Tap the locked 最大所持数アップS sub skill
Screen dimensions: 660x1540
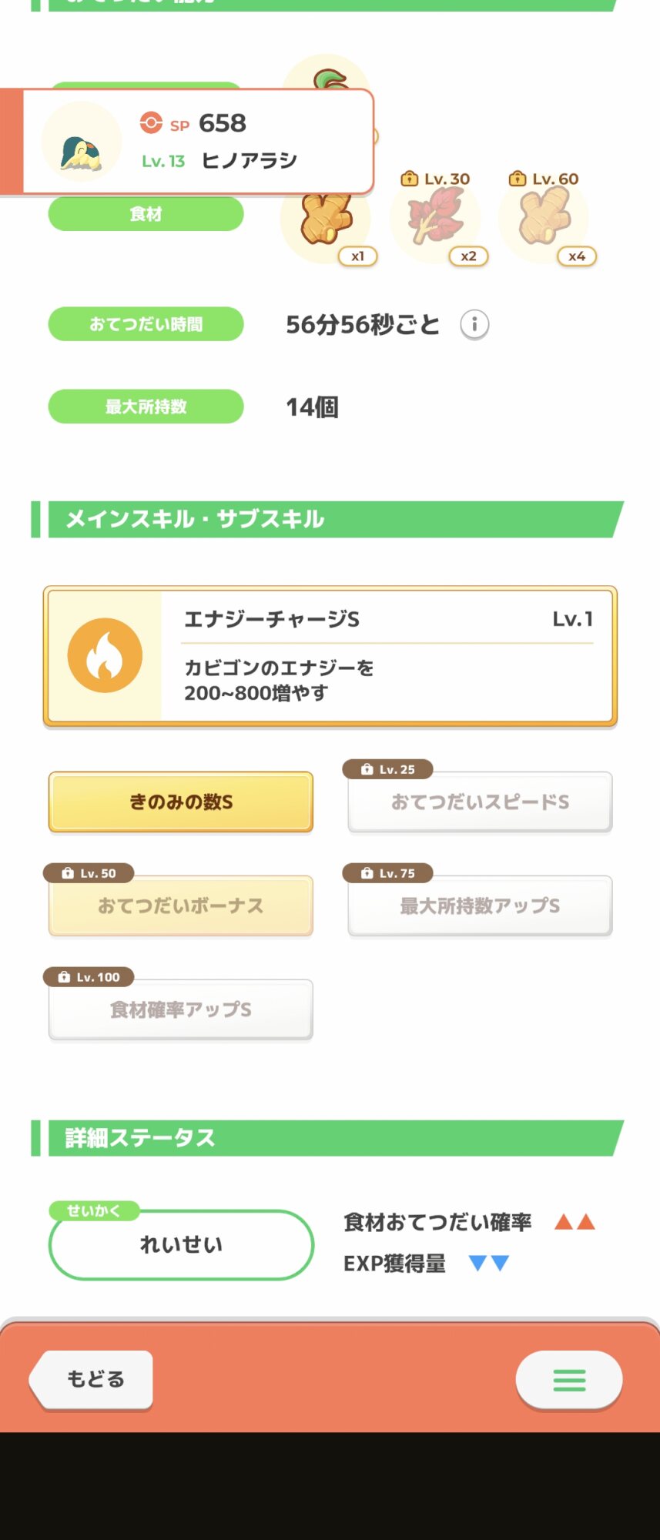(480, 906)
